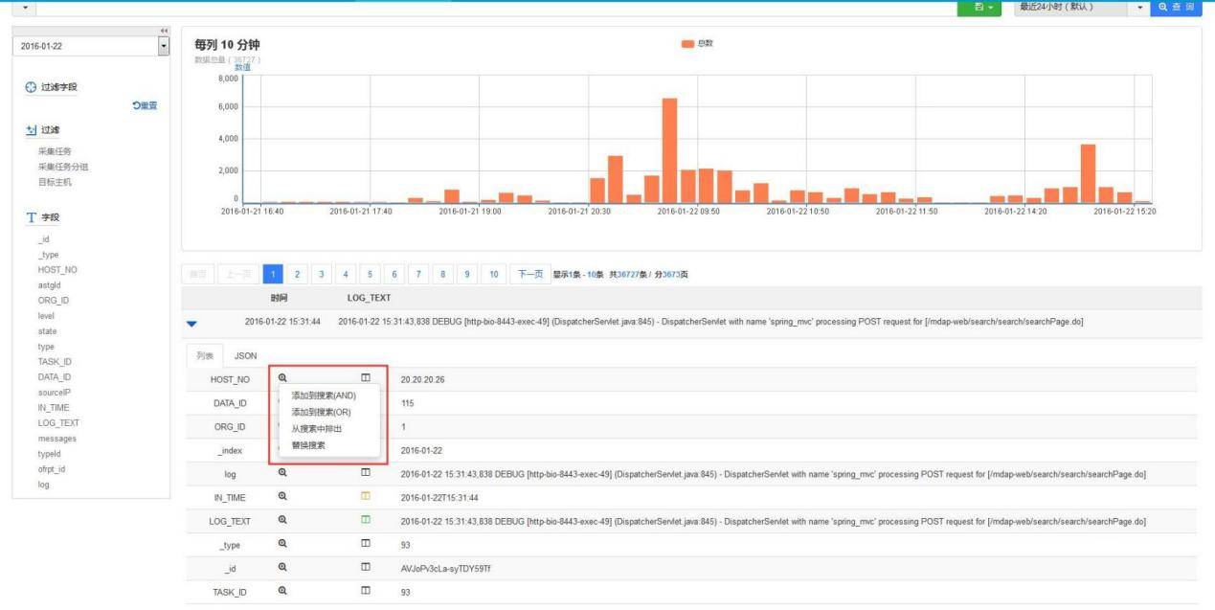Go to the next page with 下一页
The width and height of the screenshot is (1215, 610).
pyautogui.click(x=528, y=275)
